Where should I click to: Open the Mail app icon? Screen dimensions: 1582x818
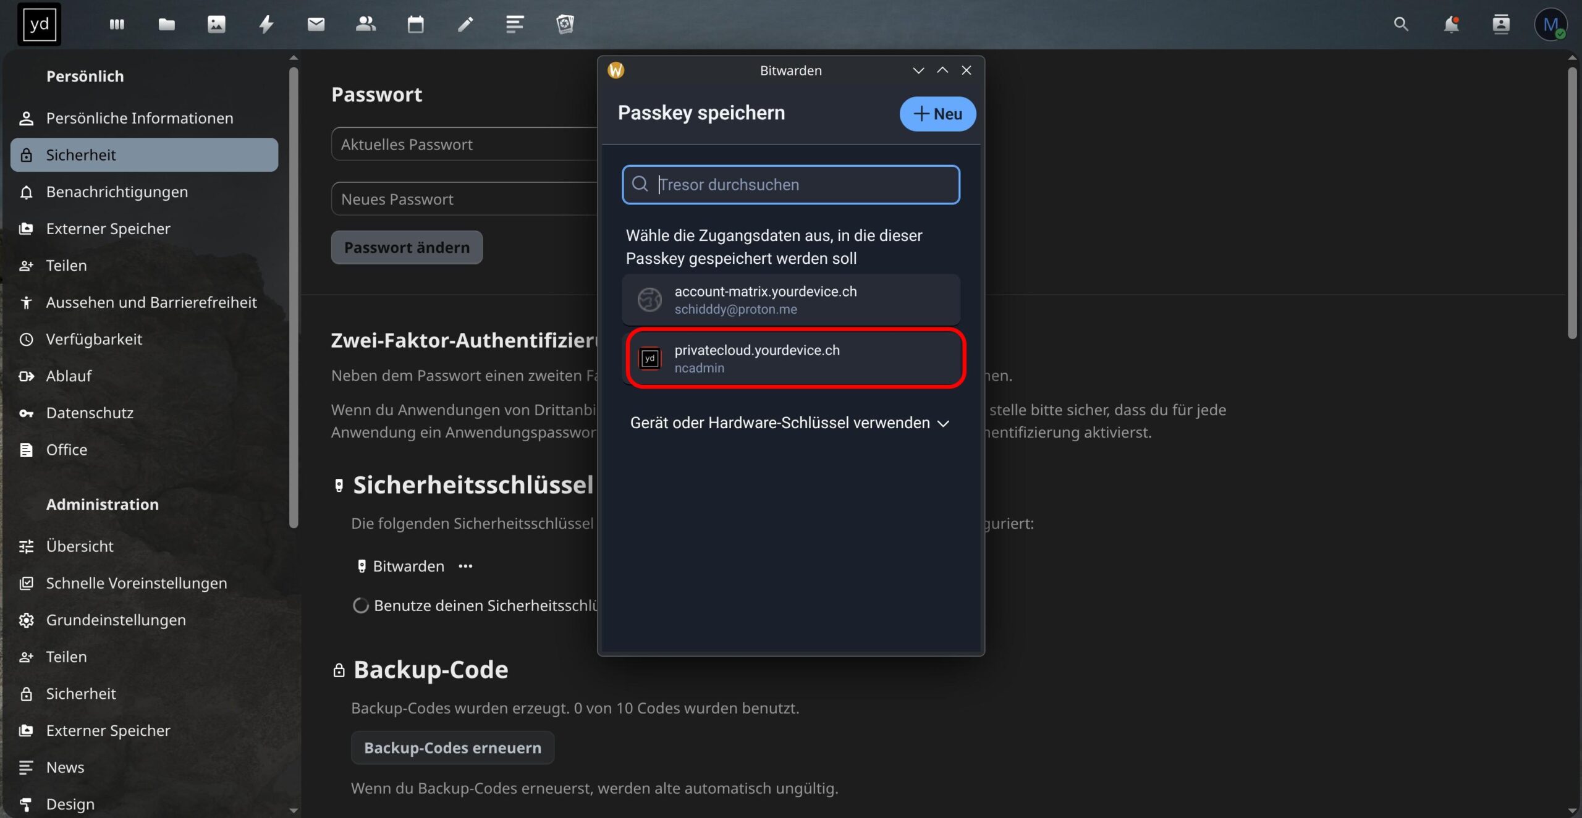point(316,24)
